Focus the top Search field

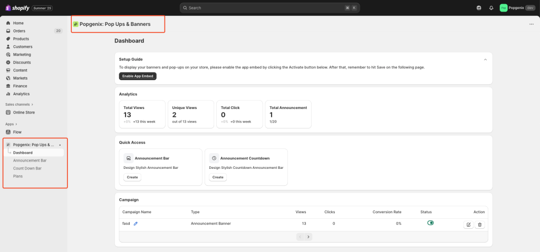coord(269,7)
